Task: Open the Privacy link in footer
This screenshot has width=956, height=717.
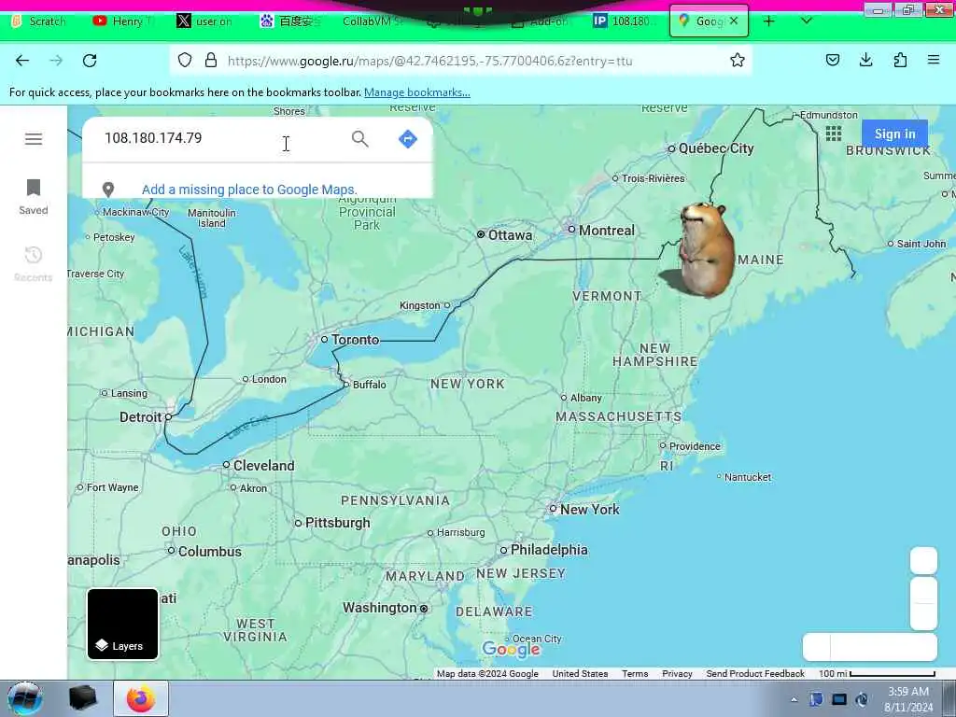Action: tap(677, 674)
